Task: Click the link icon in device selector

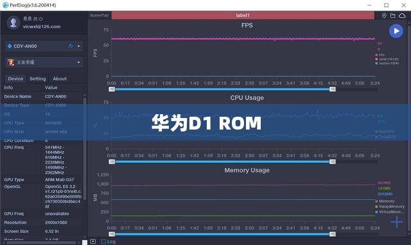Action: [70, 46]
